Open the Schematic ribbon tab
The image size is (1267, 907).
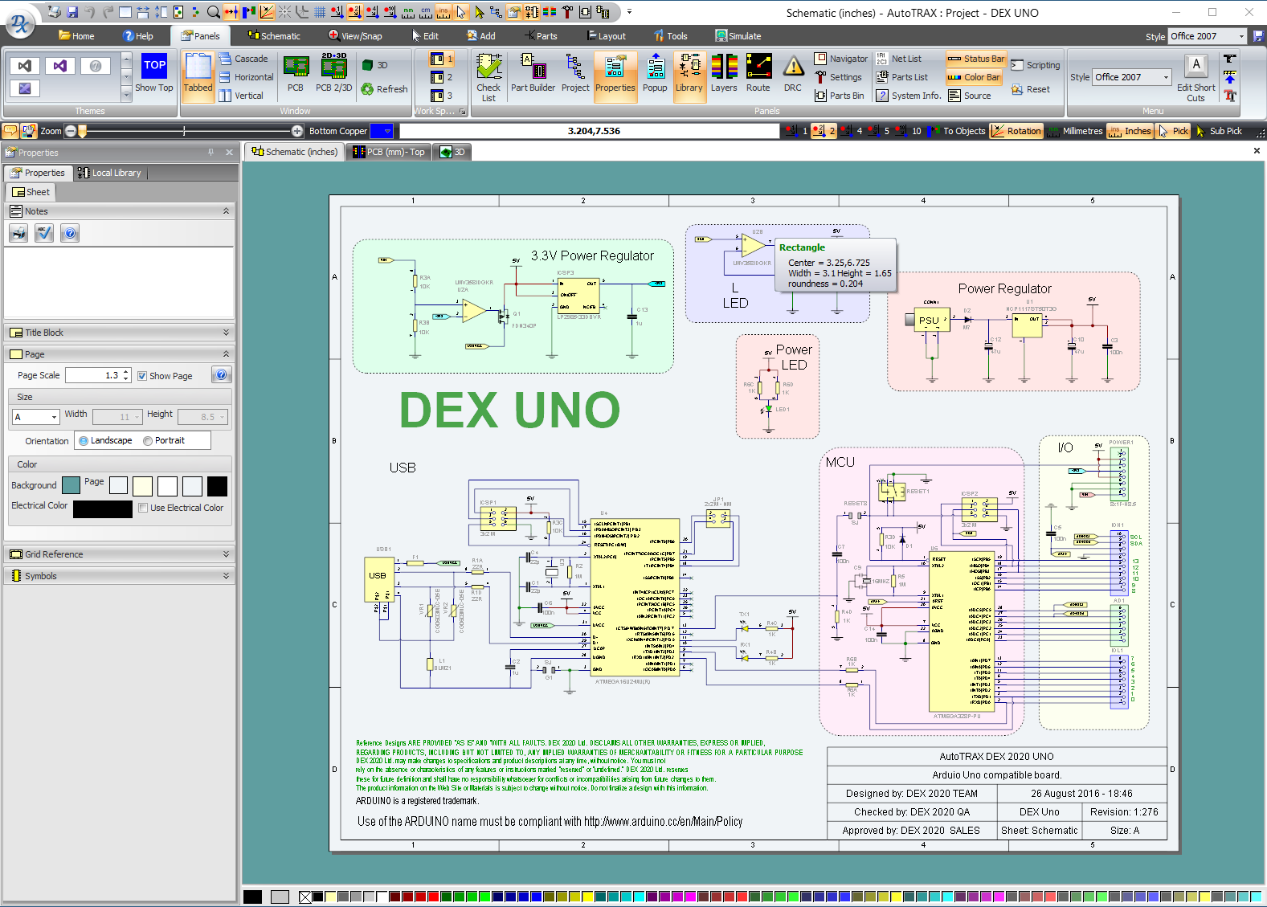point(274,36)
